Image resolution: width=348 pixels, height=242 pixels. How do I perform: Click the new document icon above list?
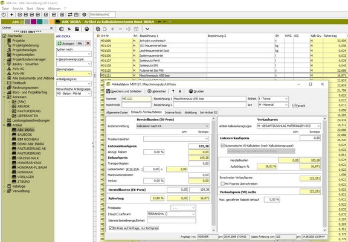click(105, 29)
